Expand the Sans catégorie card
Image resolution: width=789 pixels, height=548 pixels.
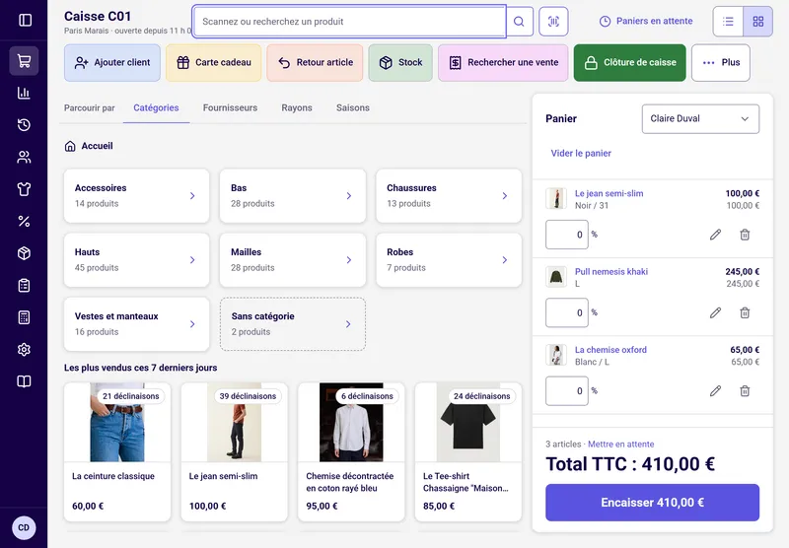tap(292, 324)
